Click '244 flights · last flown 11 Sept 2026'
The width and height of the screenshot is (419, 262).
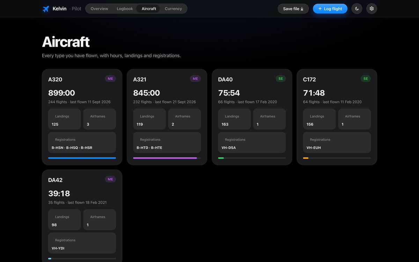pyautogui.click(x=79, y=102)
